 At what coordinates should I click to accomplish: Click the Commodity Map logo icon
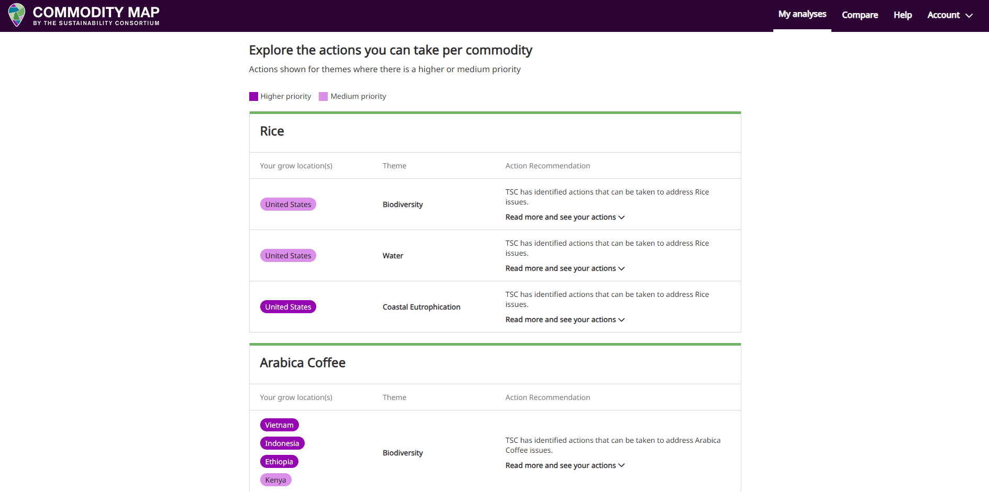[x=17, y=15]
